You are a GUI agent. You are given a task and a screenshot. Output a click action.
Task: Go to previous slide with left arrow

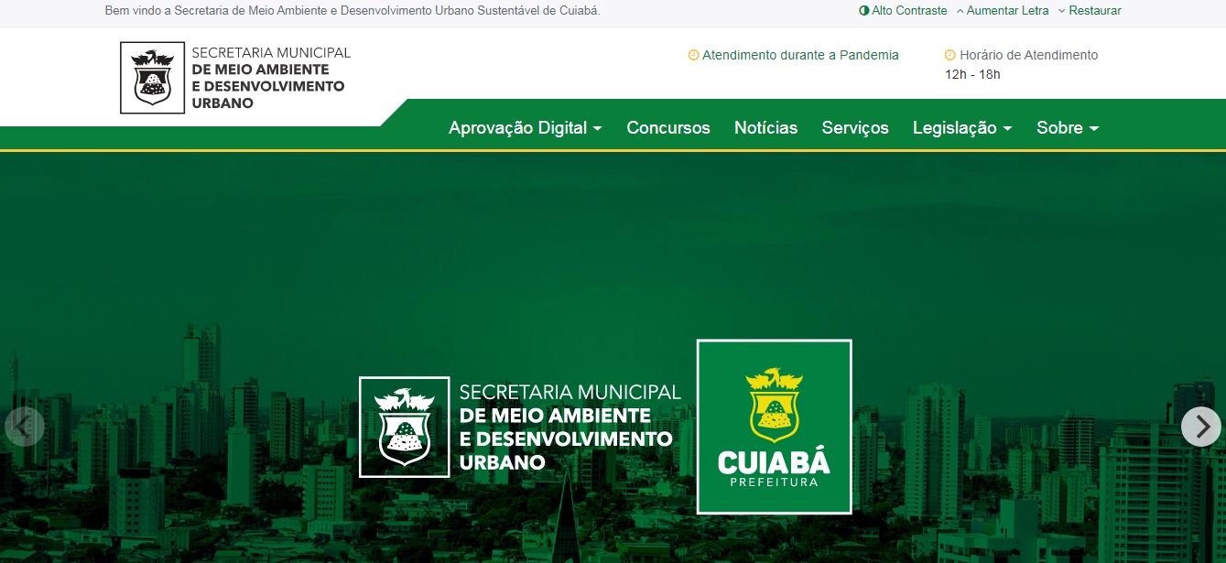point(25,426)
